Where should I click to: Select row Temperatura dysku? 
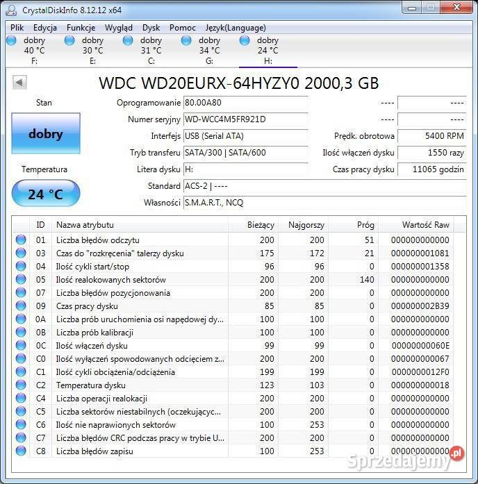click(233, 385)
